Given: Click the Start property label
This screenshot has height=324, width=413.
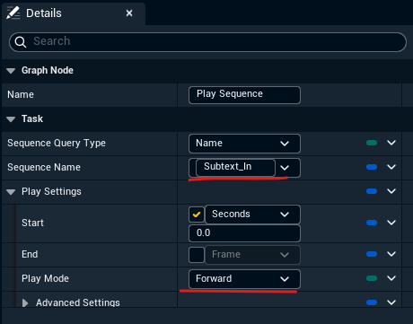Looking at the screenshot, I should point(32,223).
